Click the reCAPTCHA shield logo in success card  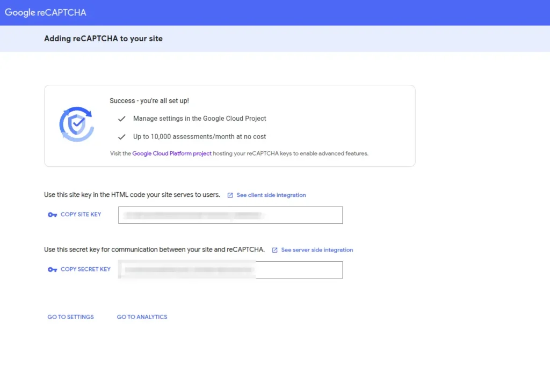[x=77, y=124]
